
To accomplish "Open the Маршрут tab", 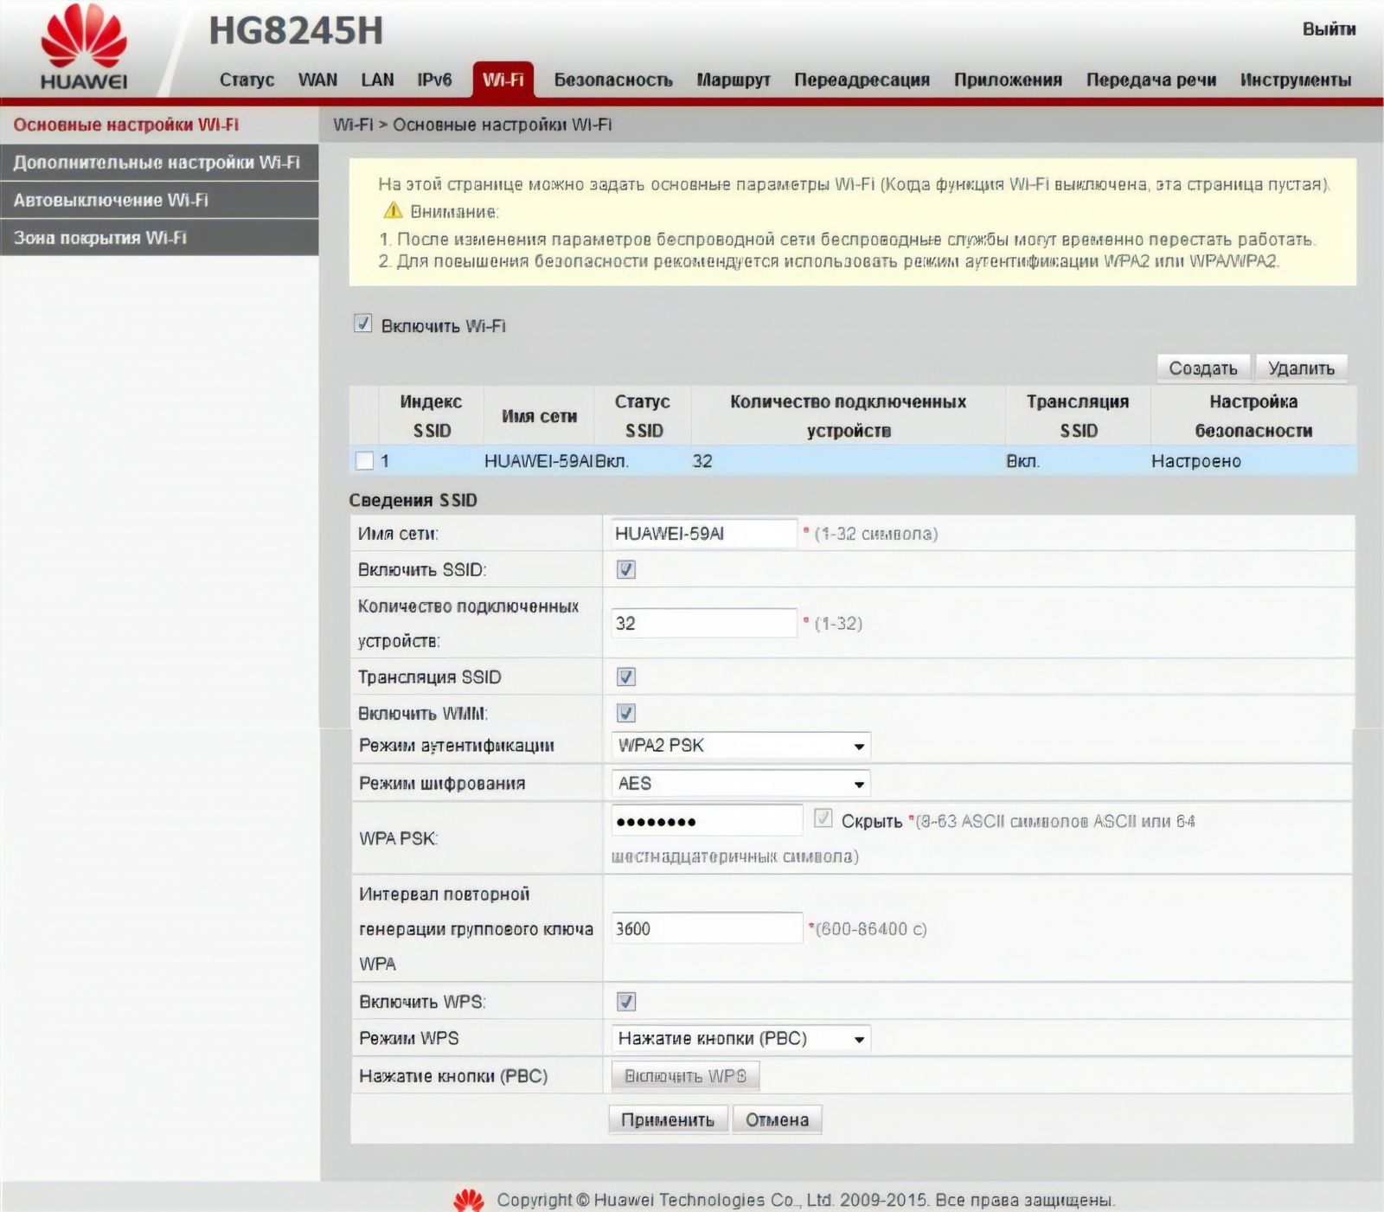I will pos(734,80).
